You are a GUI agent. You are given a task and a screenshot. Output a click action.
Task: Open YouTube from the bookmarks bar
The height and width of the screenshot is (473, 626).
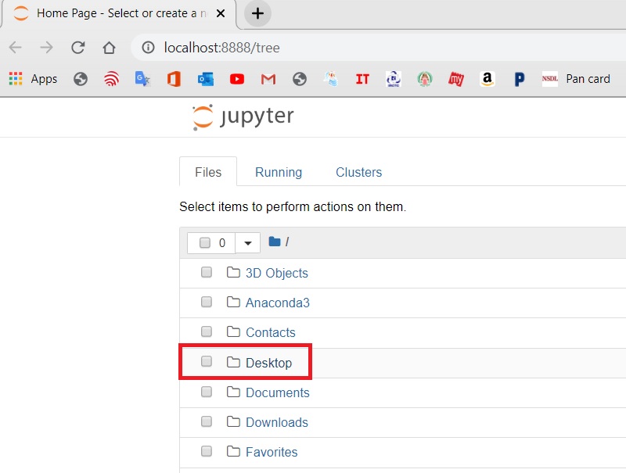point(236,78)
